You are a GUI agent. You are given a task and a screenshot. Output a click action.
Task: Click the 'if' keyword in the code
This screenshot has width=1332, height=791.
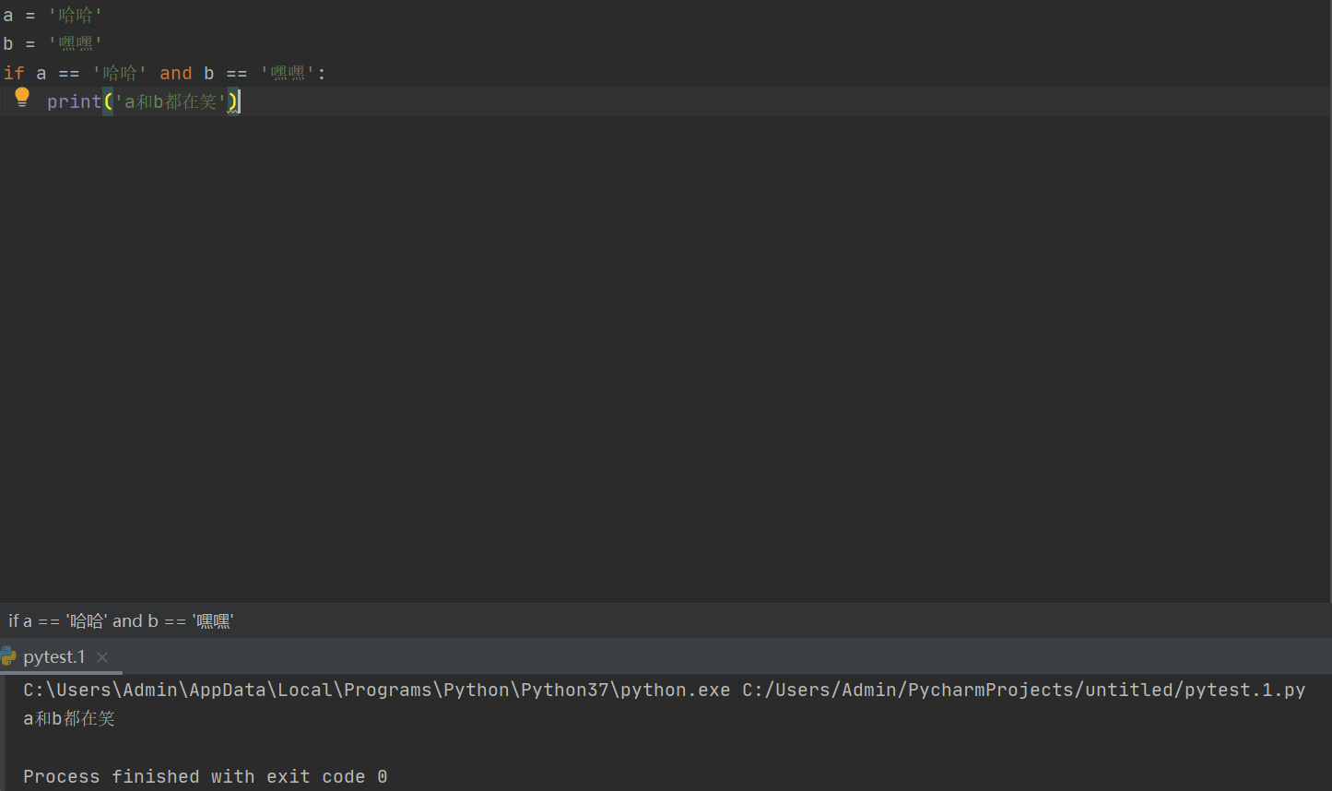coord(14,73)
